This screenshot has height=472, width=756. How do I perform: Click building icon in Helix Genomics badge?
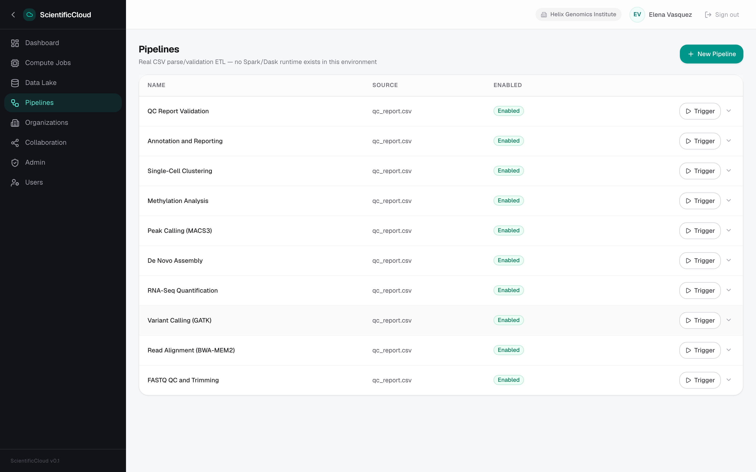click(x=544, y=15)
